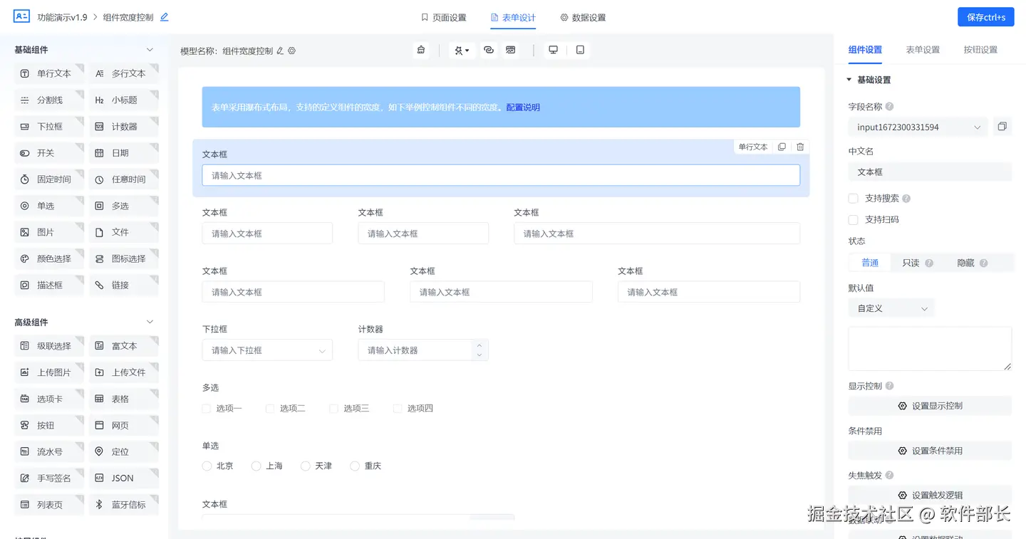Click the clear canvas toolbar icon

click(421, 50)
